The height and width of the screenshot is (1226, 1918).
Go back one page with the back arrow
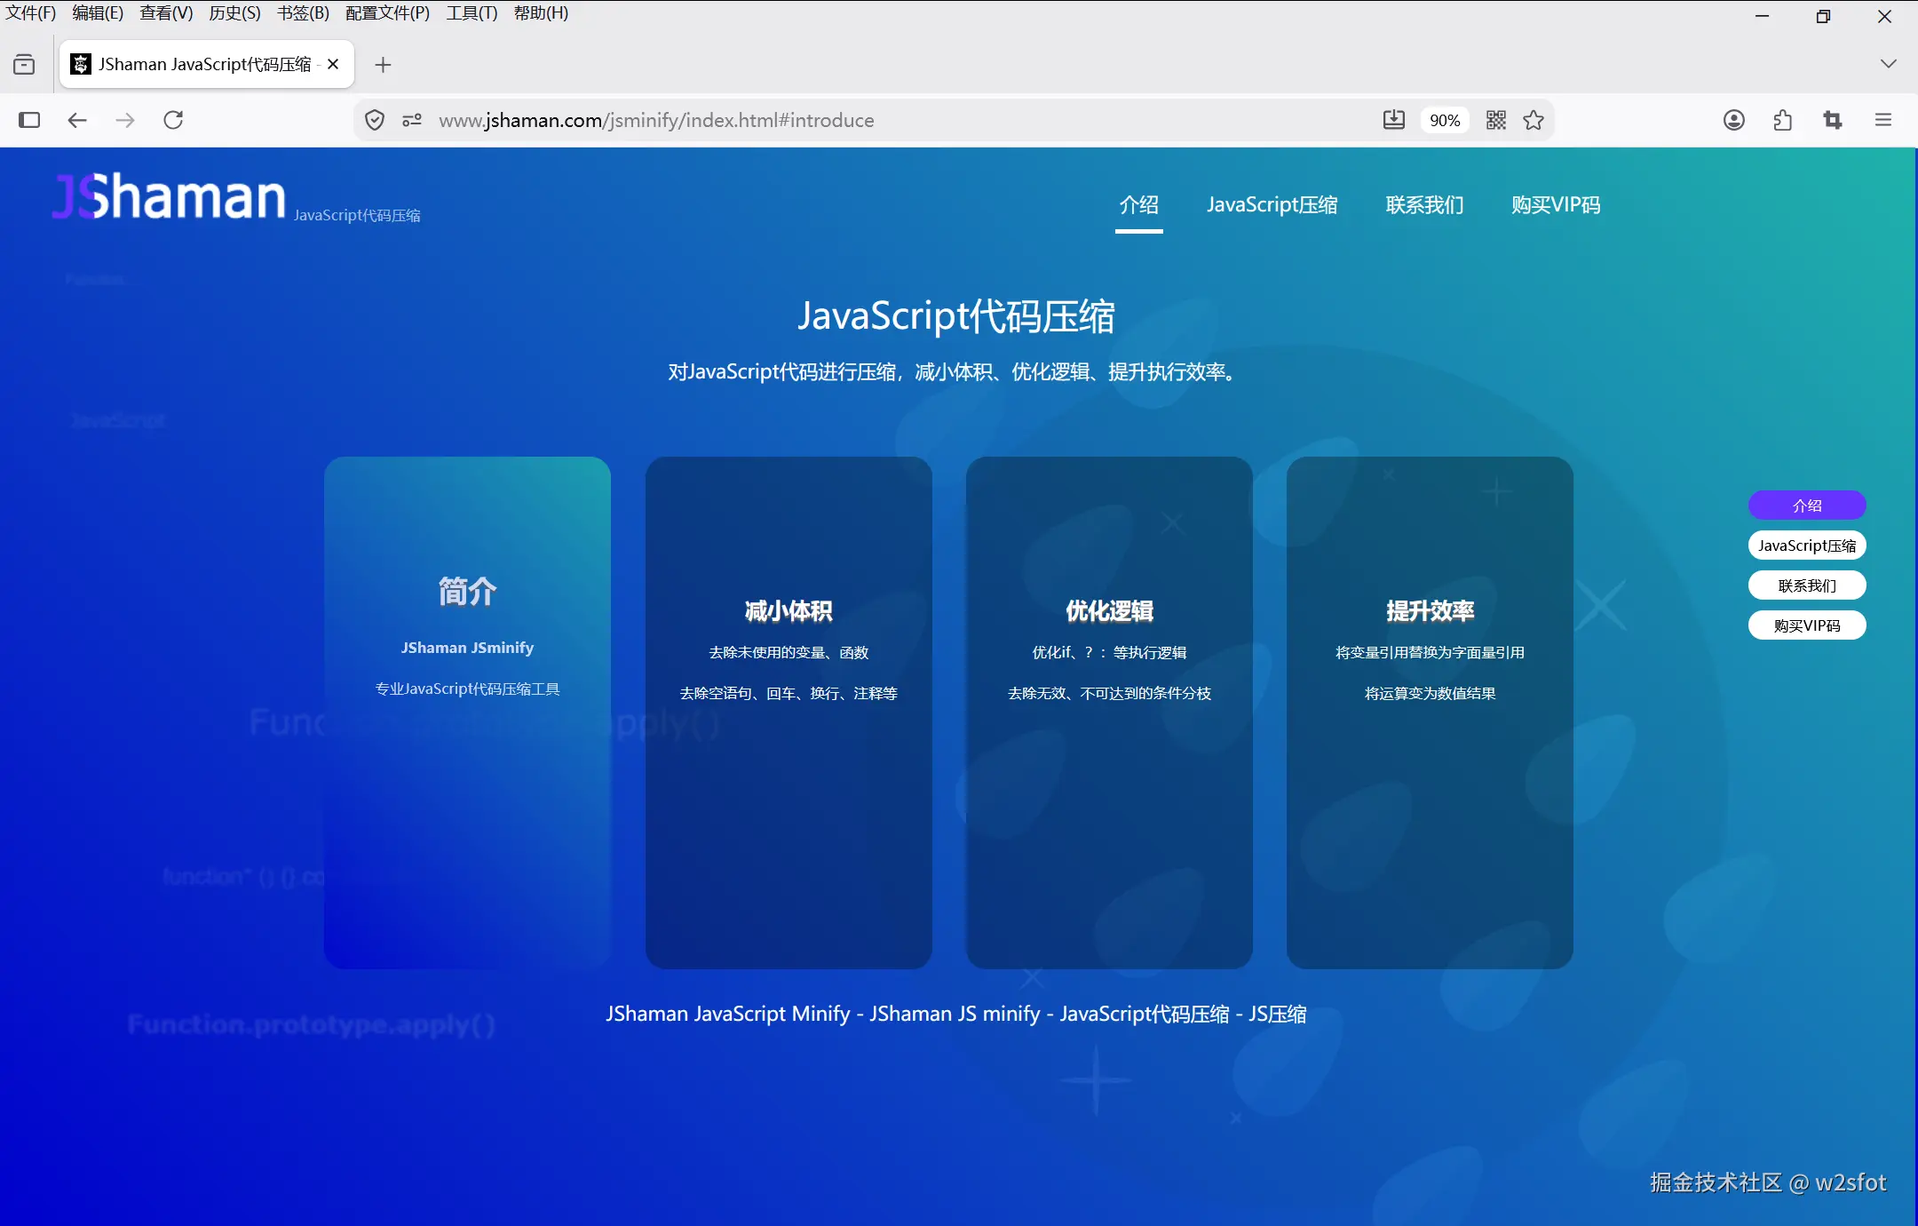pos(77,120)
